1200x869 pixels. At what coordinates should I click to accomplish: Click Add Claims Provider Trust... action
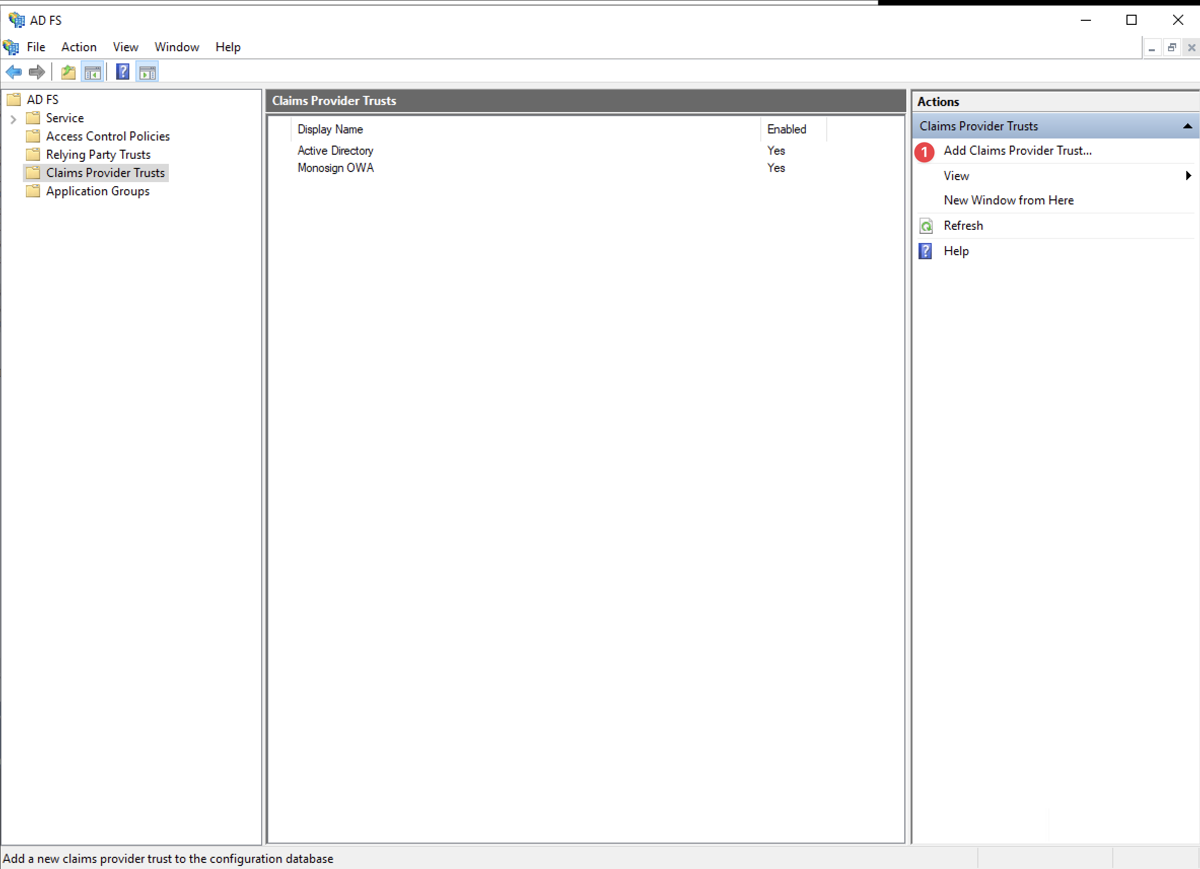point(1017,151)
